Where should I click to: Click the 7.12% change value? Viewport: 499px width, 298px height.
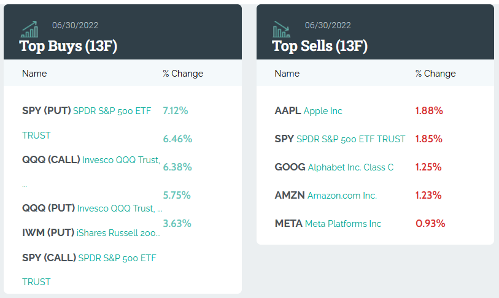coord(176,111)
